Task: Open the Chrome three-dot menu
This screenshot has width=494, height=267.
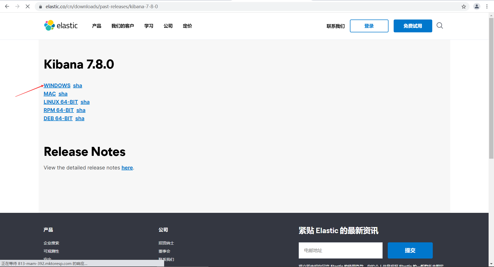Action: (x=487, y=6)
